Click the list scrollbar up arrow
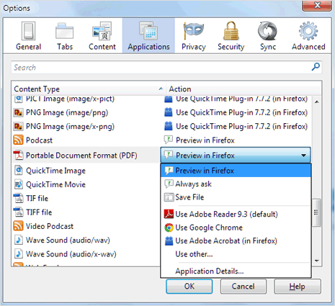This screenshot has height=306, width=335. [x=317, y=102]
